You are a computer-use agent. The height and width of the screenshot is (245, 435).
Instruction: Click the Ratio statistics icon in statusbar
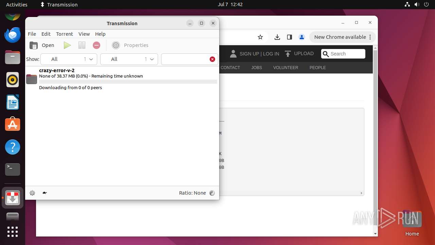click(212, 193)
